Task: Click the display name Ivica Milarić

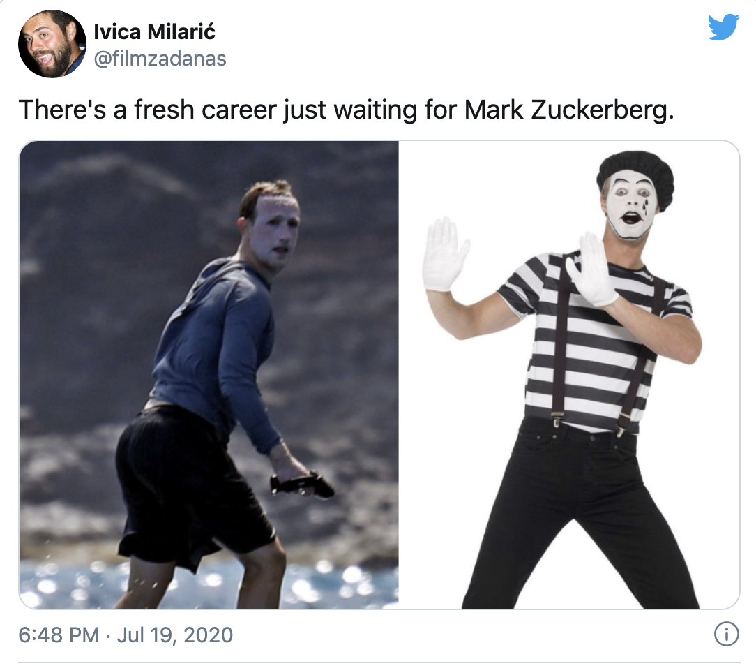Action: coord(155,31)
